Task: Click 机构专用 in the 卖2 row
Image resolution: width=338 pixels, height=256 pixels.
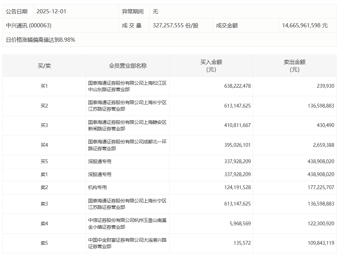Action: pyautogui.click(x=97, y=187)
